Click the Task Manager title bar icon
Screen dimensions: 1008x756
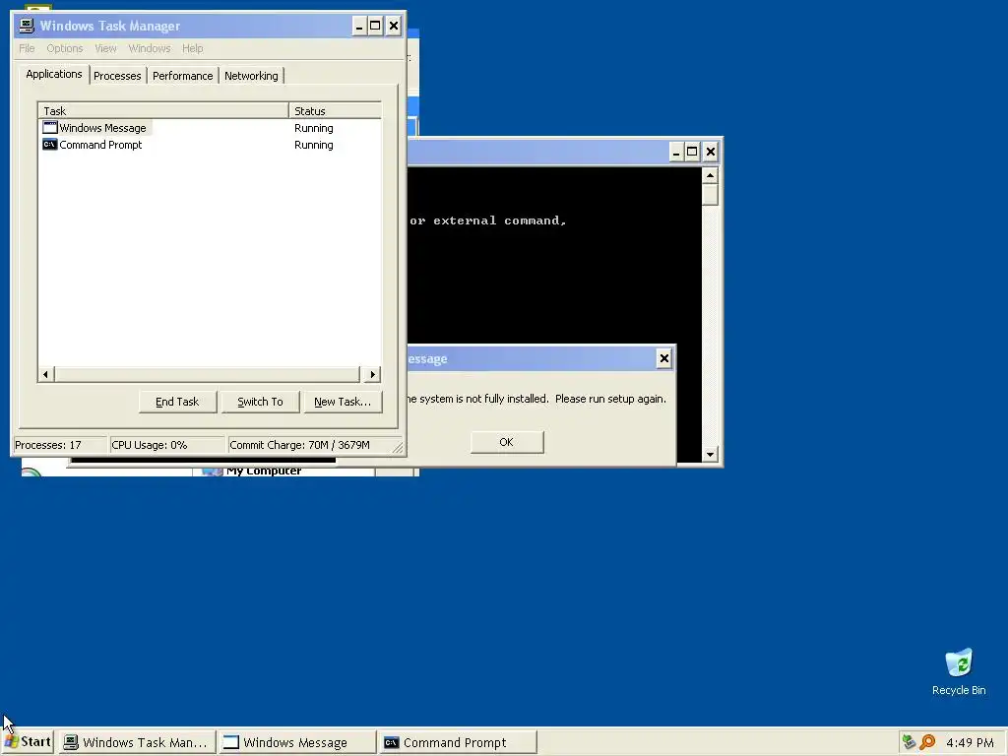(27, 26)
